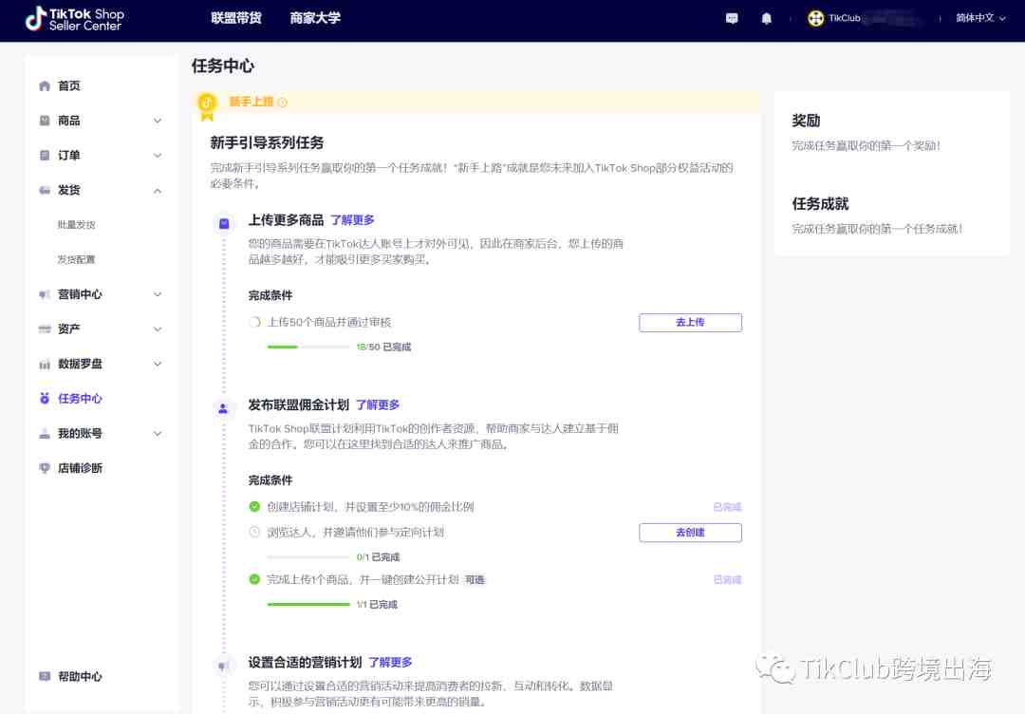Click the TikTok Shop Seller Center logo
Screen dimensions: 1025x714
[x=74, y=19]
